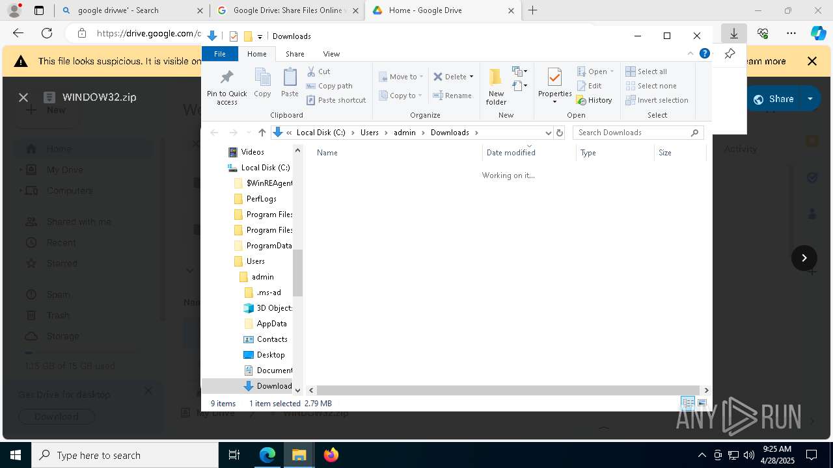The height and width of the screenshot is (468, 833).
Task: Select PerfLogs folder in tree
Action: tap(255, 199)
